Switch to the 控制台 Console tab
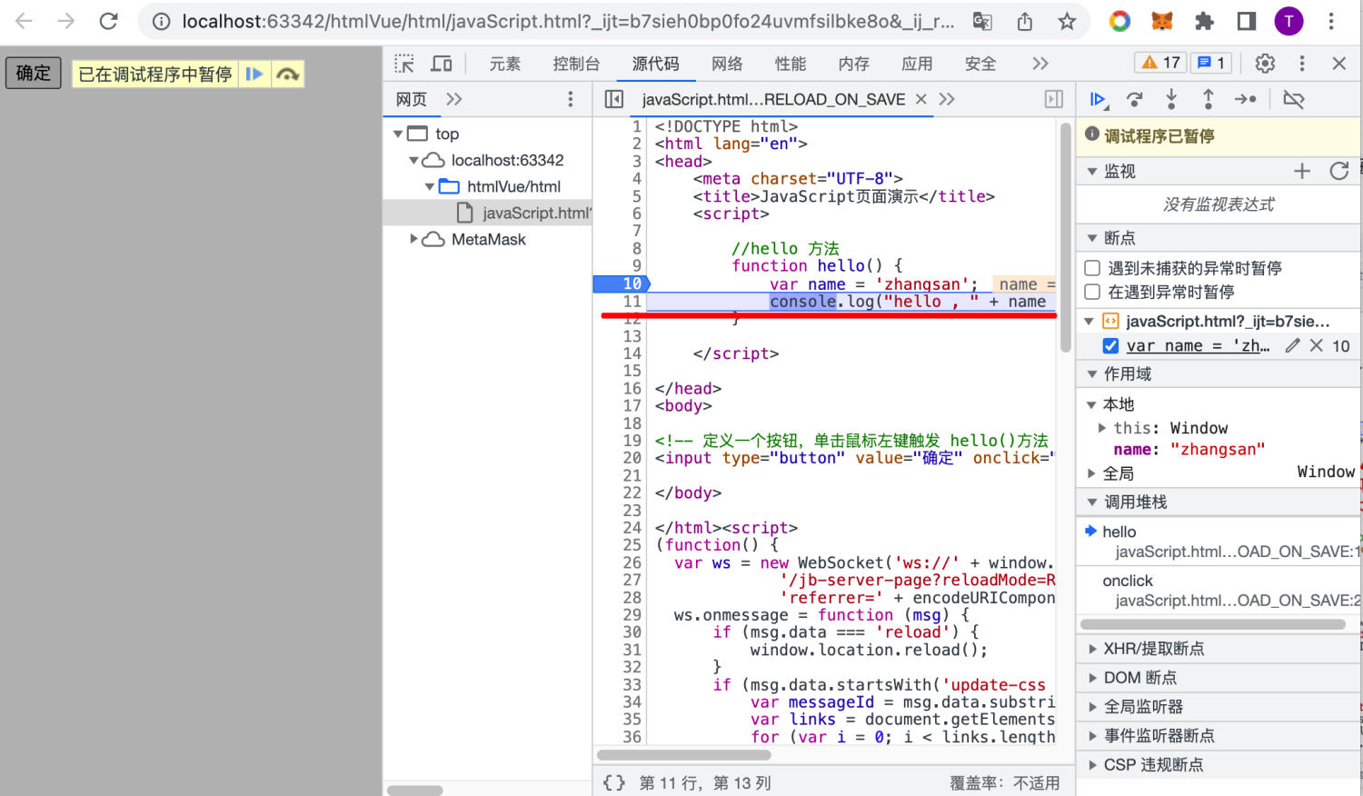The width and height of the screenshot is (1363, 796). click(x=576, y=64)
